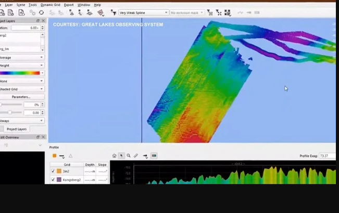Expand the Edit Overview chevron
Viewport: 339px width, 213px height.
40,145
